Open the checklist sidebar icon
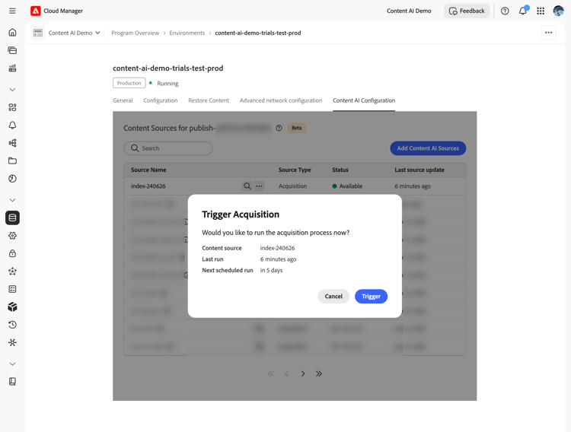This screenshot has width=571, height=432. click(12, 289)
